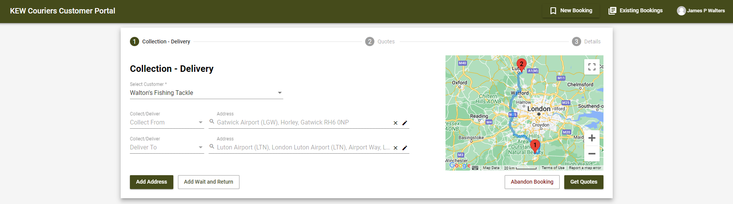This screenshot has height=204, width=733.
Task: Zoom in on the map
Action: pos(592,138)
